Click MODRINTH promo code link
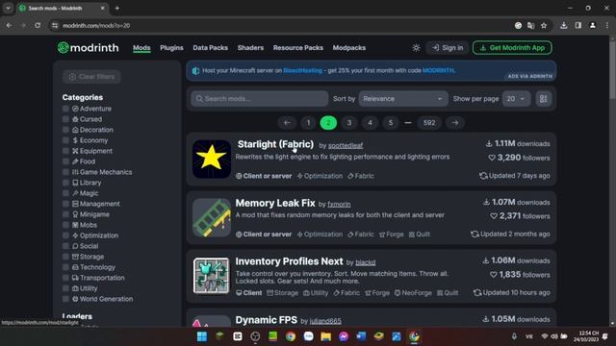 click(x=438, y=70)
